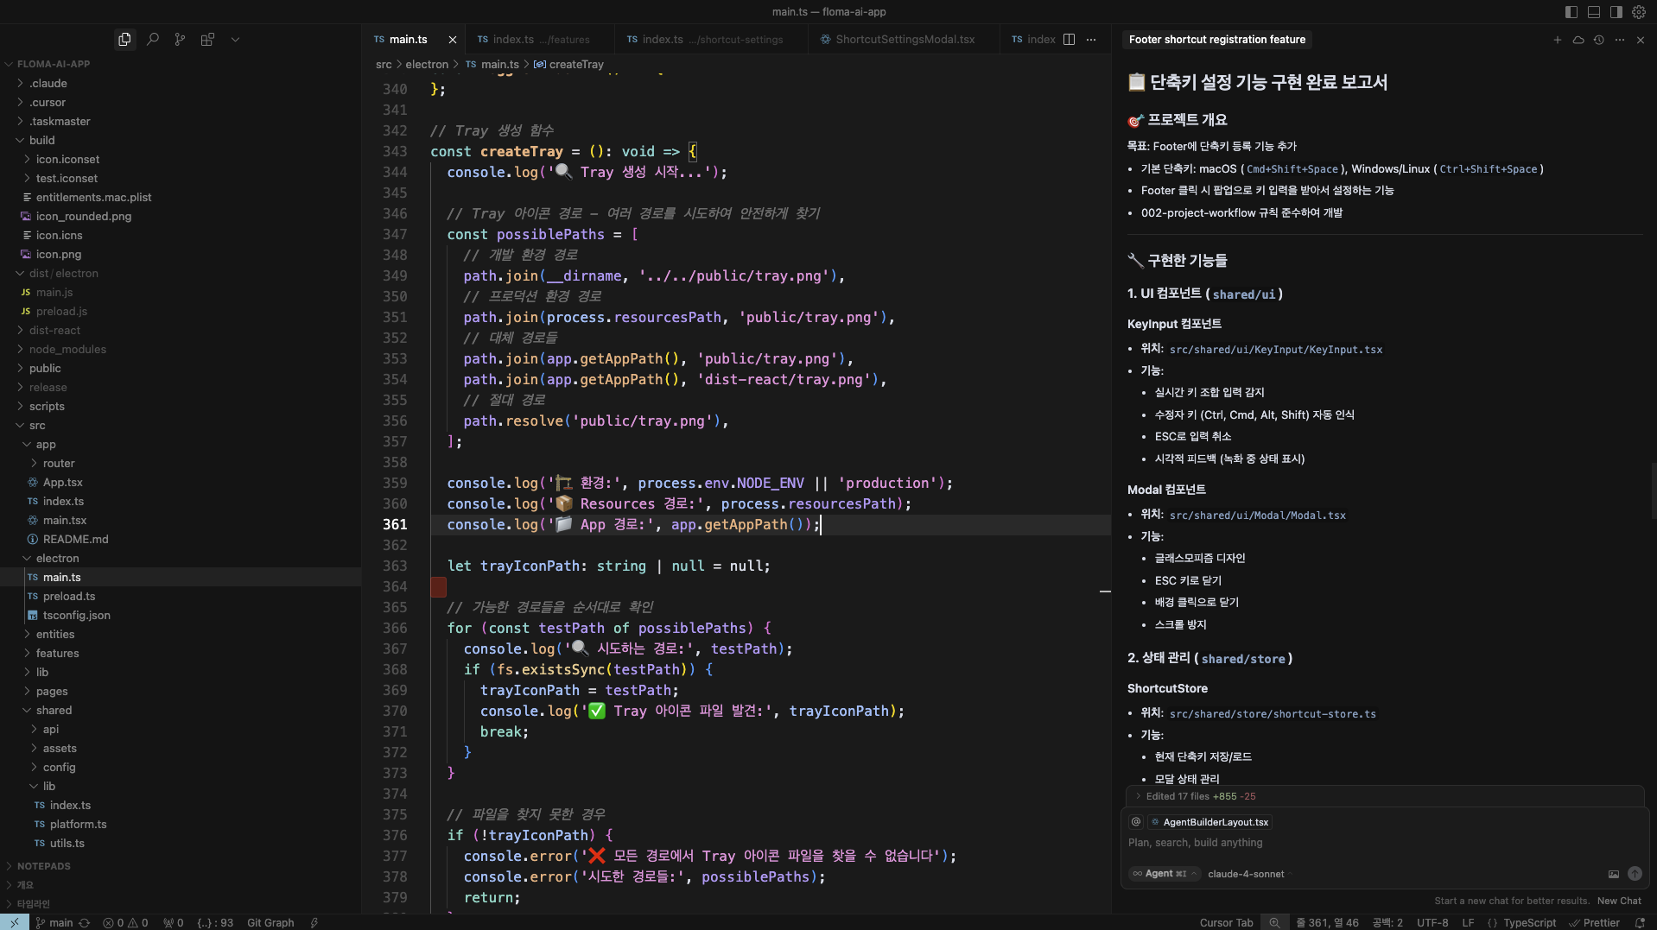This screenshot has height=930, width=1657.
Task: Close the main.ts editor tab
Action: pyautogui.click(x=453, y=40)
